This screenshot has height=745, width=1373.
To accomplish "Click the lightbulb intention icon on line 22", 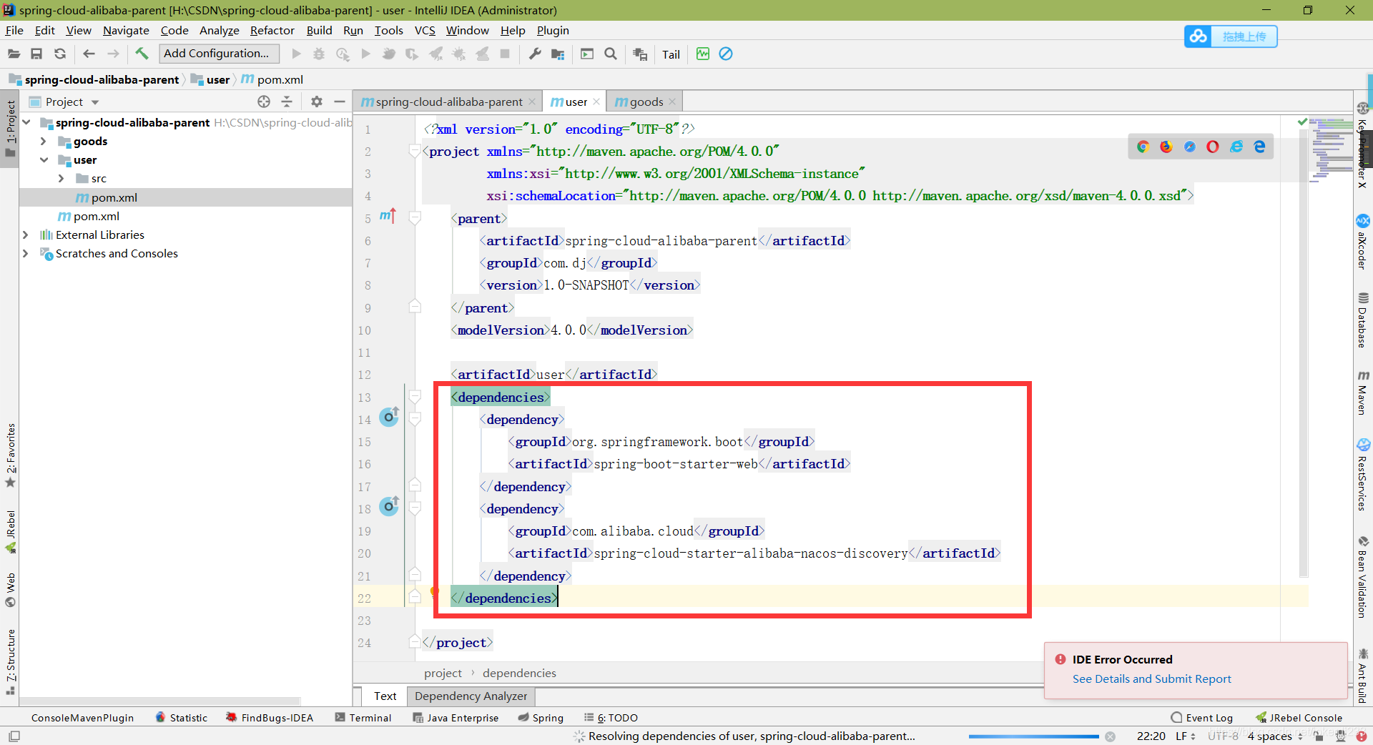I will (x=433, y=591).
